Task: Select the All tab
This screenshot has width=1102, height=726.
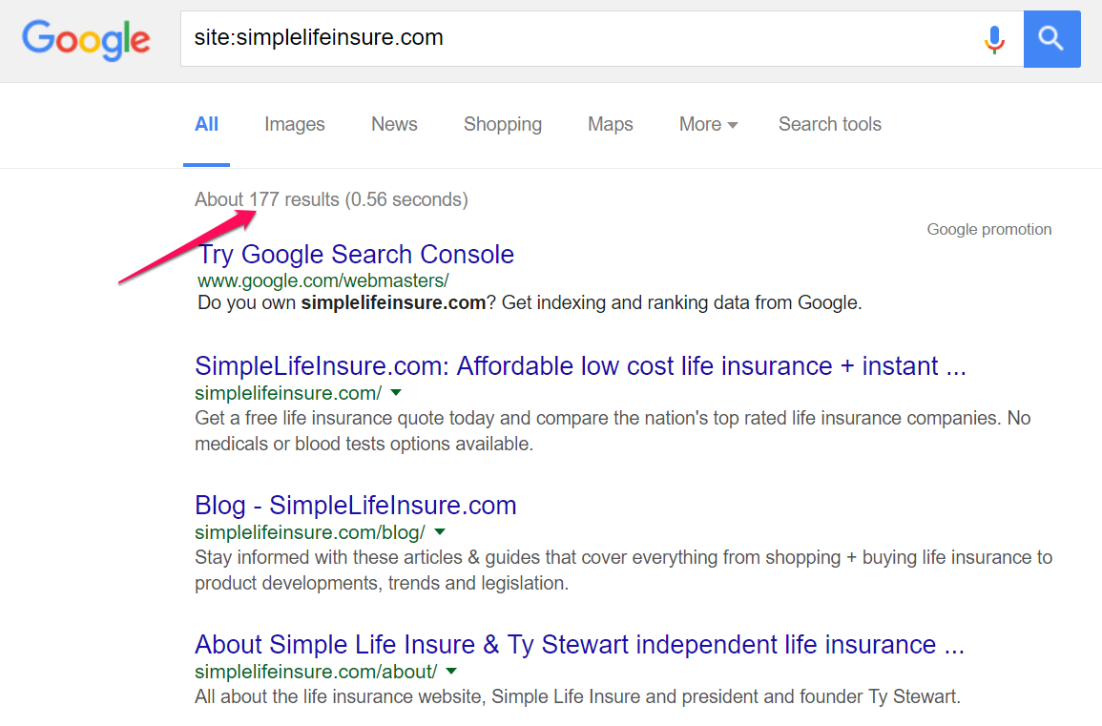Action: (206, 124)
